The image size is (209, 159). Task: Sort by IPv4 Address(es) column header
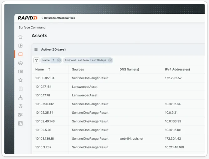point(177,69)
